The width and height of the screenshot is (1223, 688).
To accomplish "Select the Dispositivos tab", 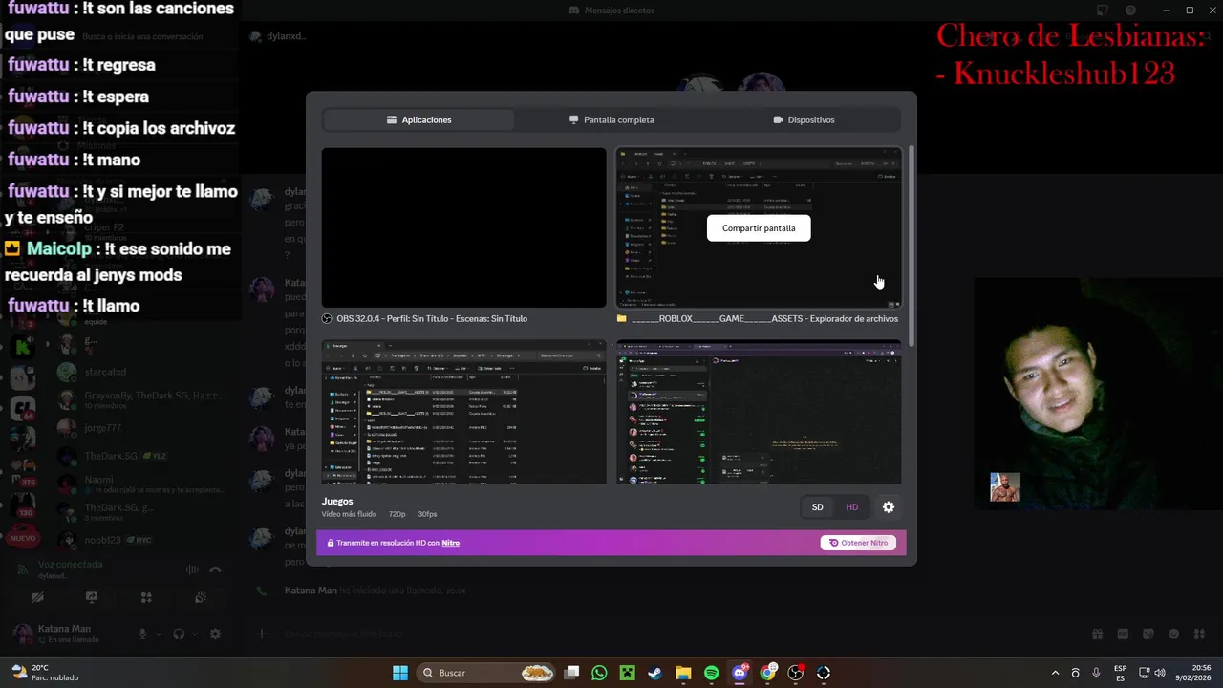I will (x=804, y=120).
